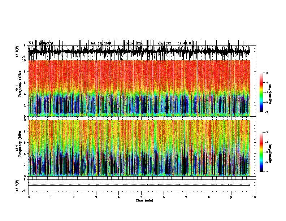Click the '-4' tick on ch.1 color bar

coord(266,83)
